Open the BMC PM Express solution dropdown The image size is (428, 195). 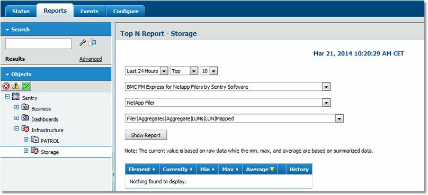[326, 87]
